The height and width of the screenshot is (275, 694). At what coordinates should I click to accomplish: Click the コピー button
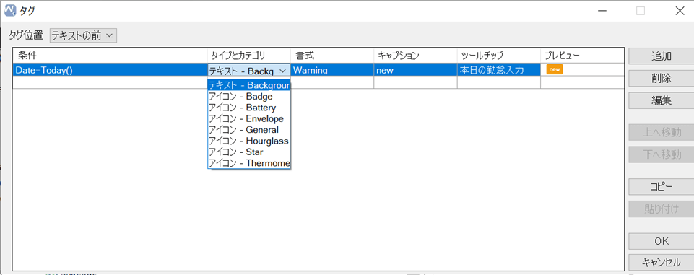click(x=662, y=186)
